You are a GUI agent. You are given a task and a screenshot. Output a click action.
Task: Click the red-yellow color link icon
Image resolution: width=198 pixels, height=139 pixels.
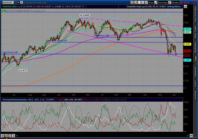tap(18, 3)
